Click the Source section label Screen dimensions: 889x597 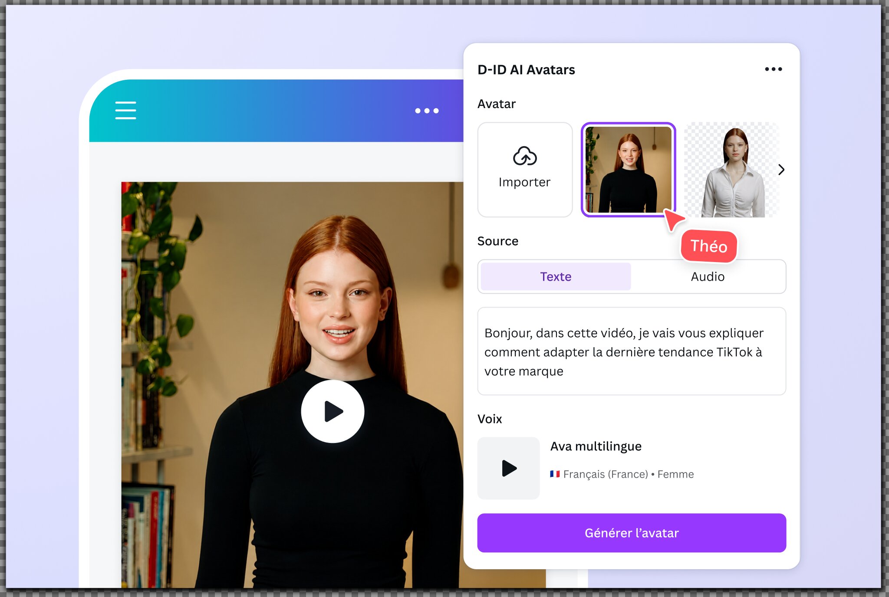(x=498, y=241)
